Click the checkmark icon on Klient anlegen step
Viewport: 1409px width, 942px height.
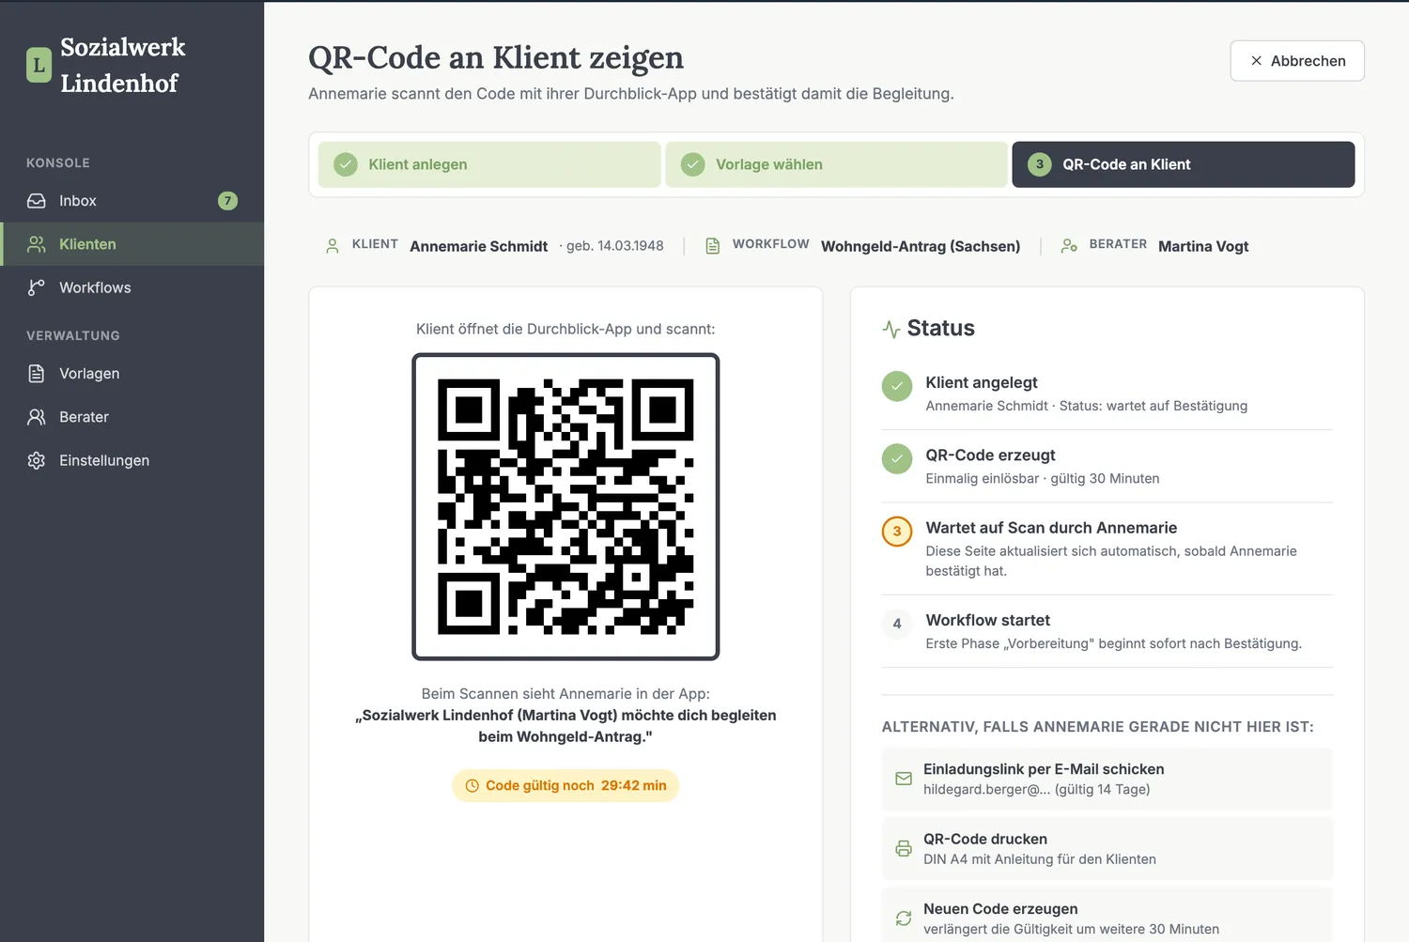tap(346, 164)
